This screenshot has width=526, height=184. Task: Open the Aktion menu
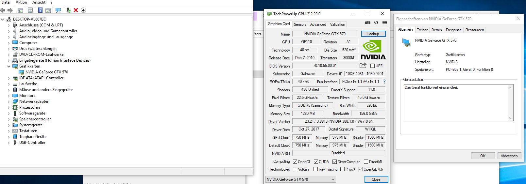coord(21,2)
